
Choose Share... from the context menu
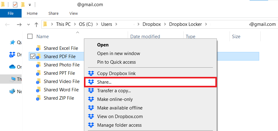(104, 82)
